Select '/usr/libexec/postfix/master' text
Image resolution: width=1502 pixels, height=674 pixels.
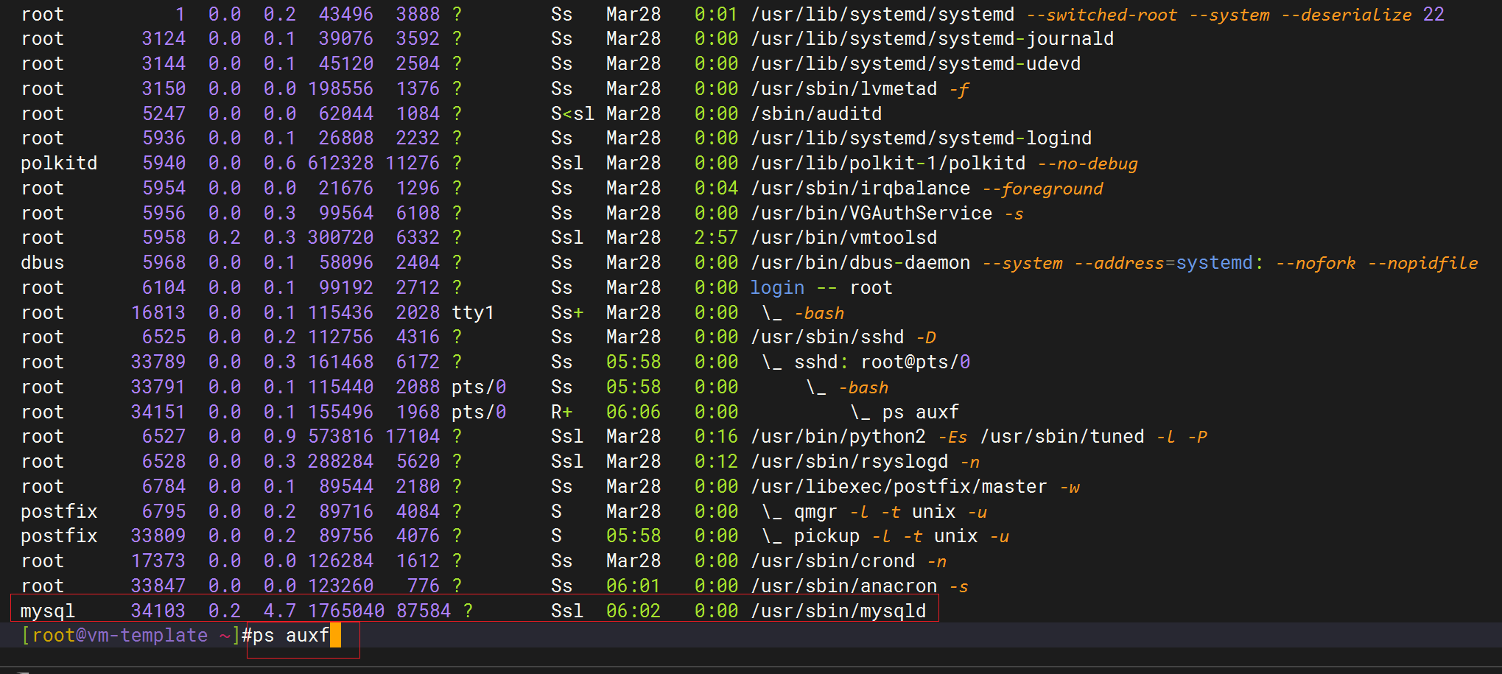899,486
